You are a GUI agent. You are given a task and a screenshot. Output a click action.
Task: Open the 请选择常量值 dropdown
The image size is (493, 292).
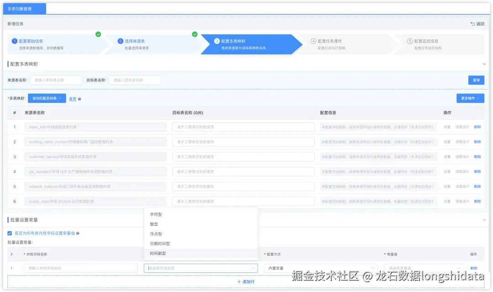point(424,268)
